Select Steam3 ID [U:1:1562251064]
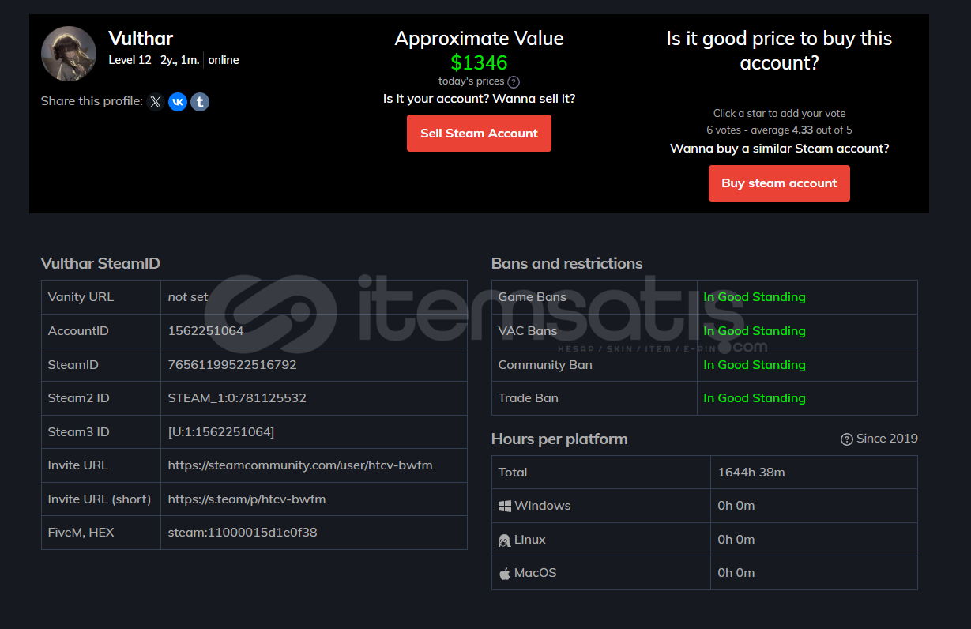Viewport: 971px width, 629px height. point(221,432)
